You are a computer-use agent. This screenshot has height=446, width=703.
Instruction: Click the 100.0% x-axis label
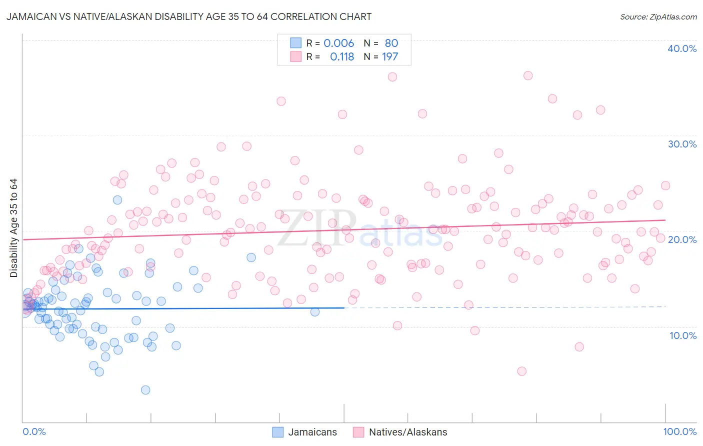(x=680, y=431)
